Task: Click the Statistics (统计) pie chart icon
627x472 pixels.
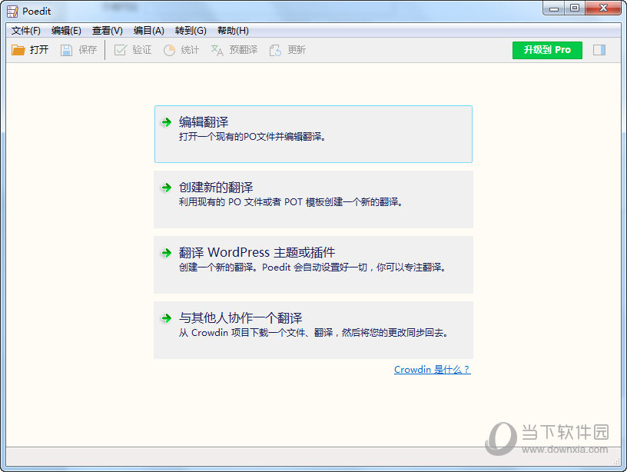Action: [x=170, y=50]
